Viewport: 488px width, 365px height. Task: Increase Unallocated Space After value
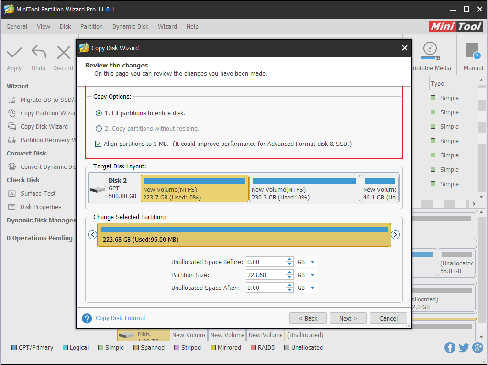point(290,285)
